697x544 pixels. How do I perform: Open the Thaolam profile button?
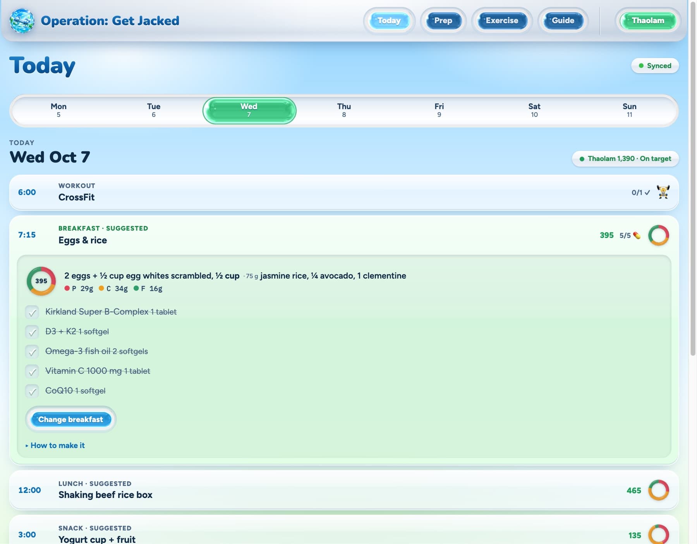[x=648, y=21]
